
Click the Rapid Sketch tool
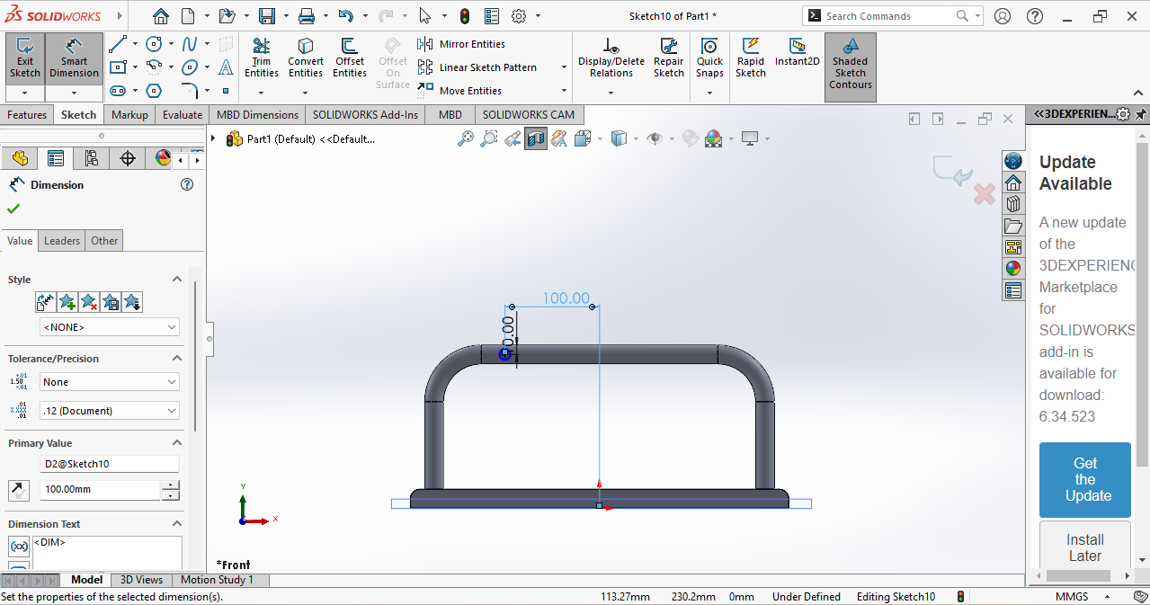751,58
